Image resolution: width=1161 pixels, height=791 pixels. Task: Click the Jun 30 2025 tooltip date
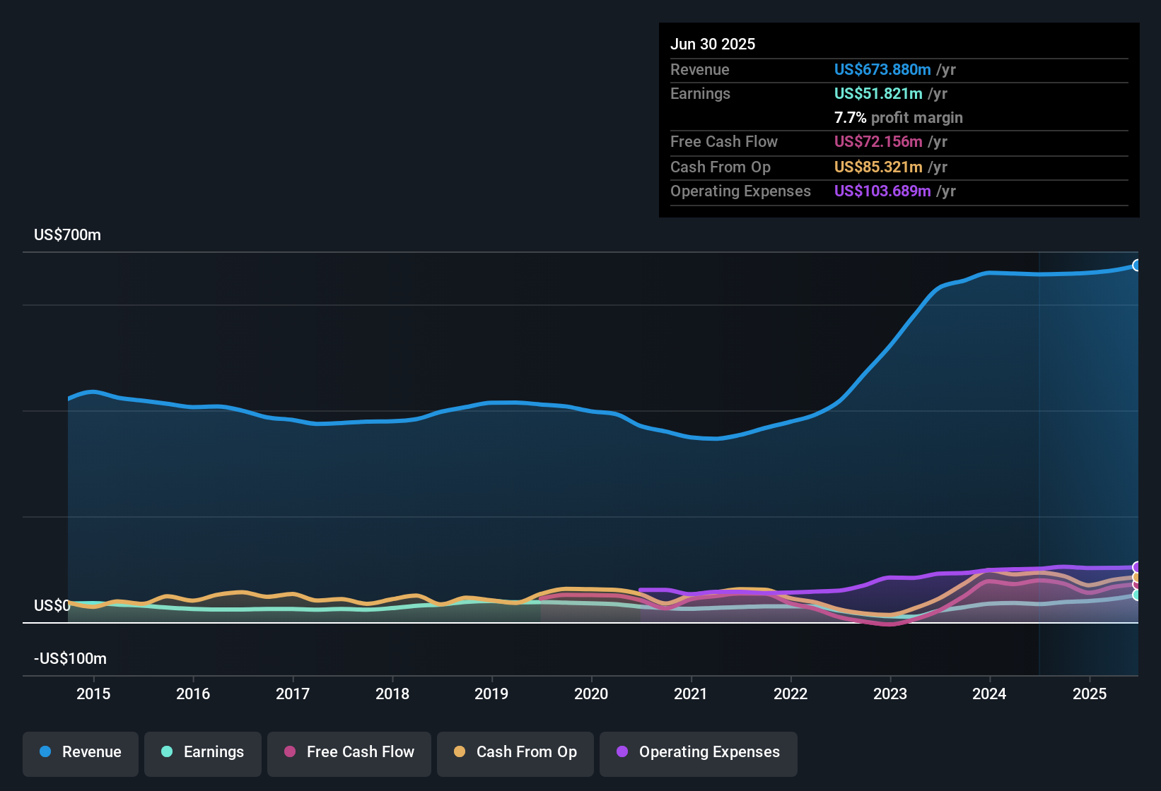(x=713, y=44)
